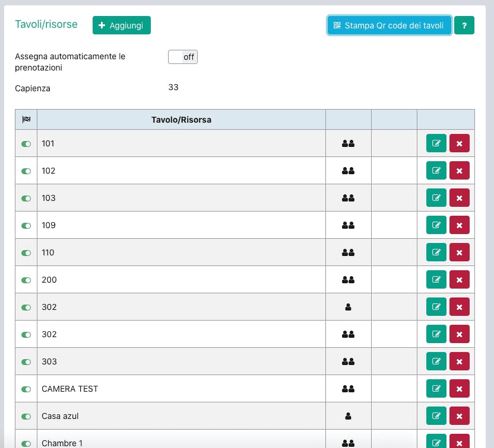Click the row name 303
This screenshot has width=494, height=448.
pos(49,361)
